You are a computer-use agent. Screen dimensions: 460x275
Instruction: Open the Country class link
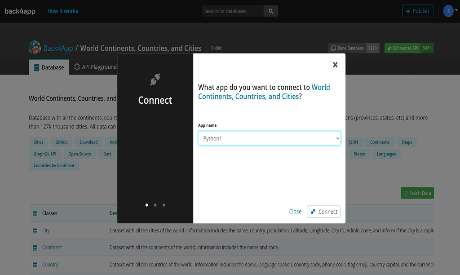[x=50, y=264]
